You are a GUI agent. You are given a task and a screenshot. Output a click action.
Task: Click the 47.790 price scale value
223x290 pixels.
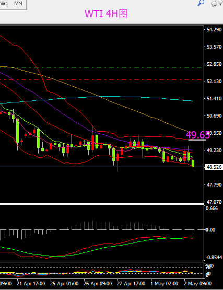pyautogui.click(x=214, y=185)
